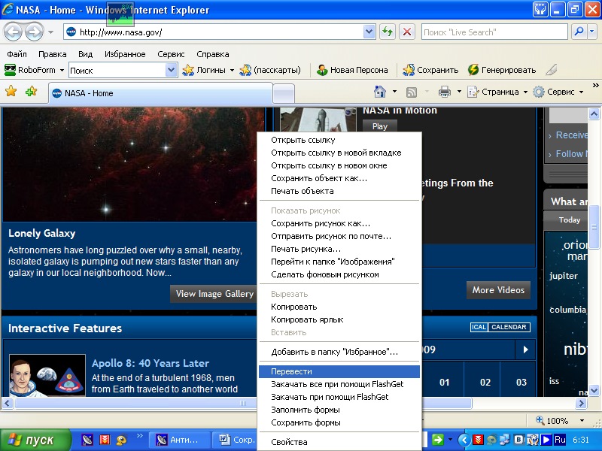Click the пуск Start button
Image resolution: width=602 pixels, height=451 pixels.
click(35, 440)
